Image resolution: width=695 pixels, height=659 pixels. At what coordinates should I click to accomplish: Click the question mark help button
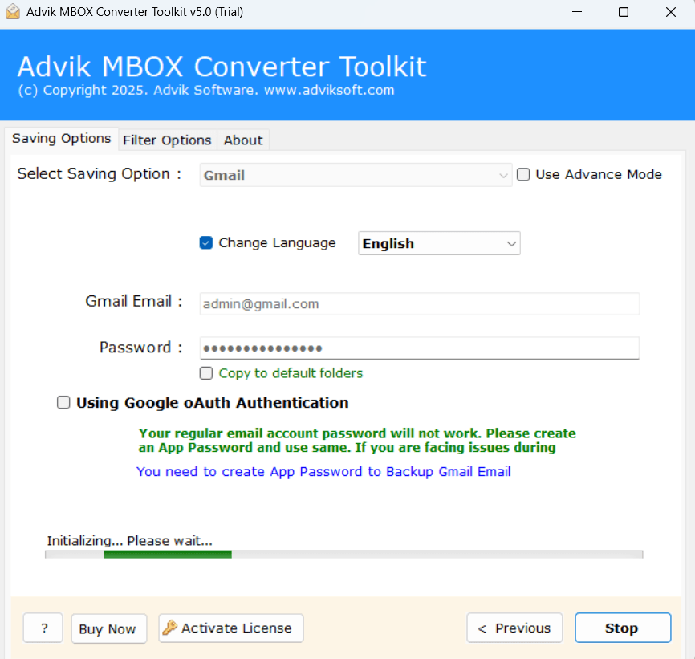point(43,628)
